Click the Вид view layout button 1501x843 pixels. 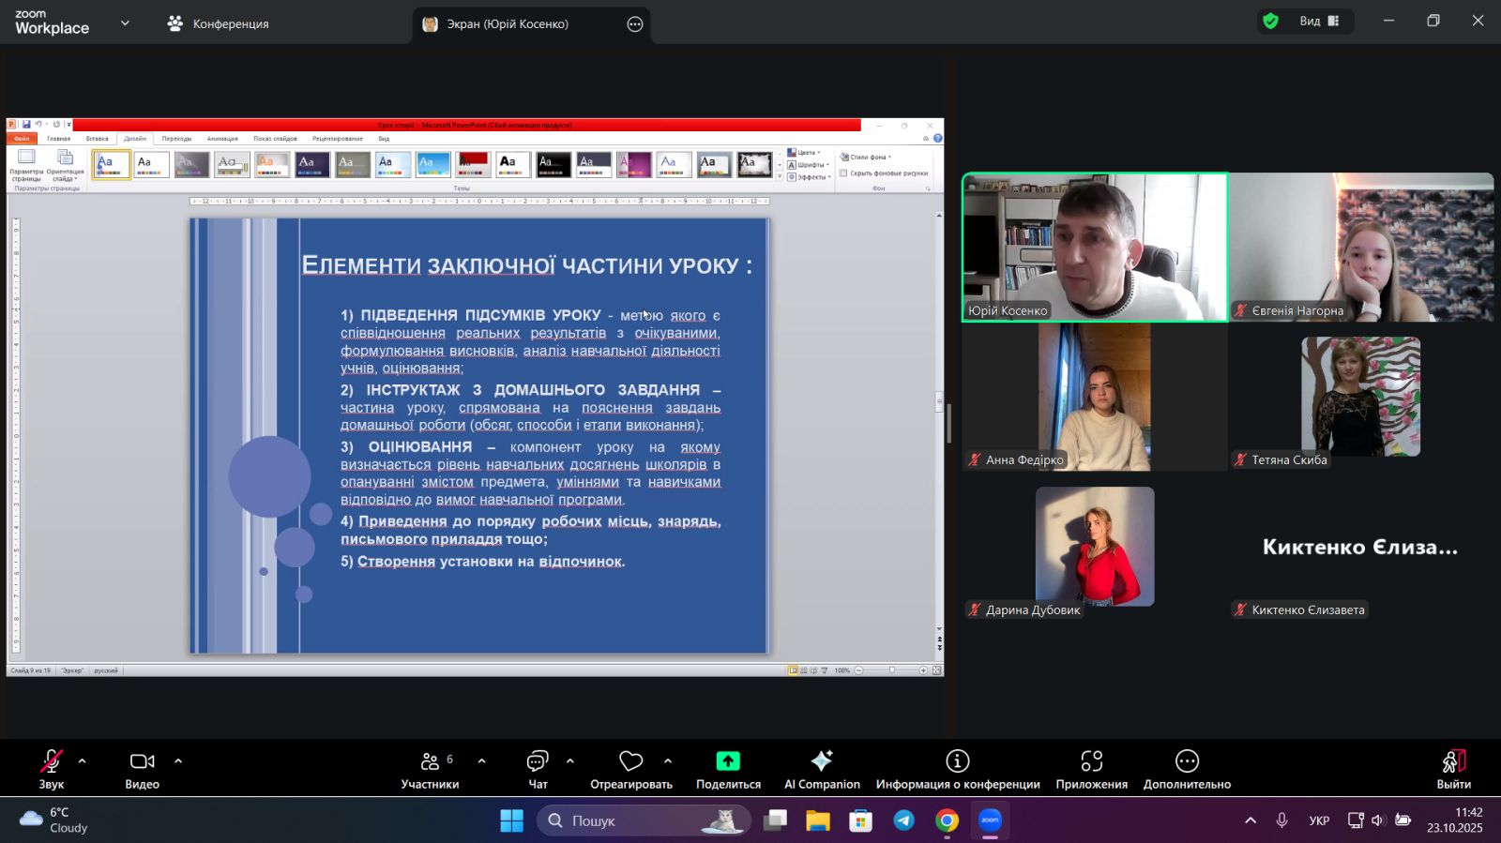[1319, 21]
